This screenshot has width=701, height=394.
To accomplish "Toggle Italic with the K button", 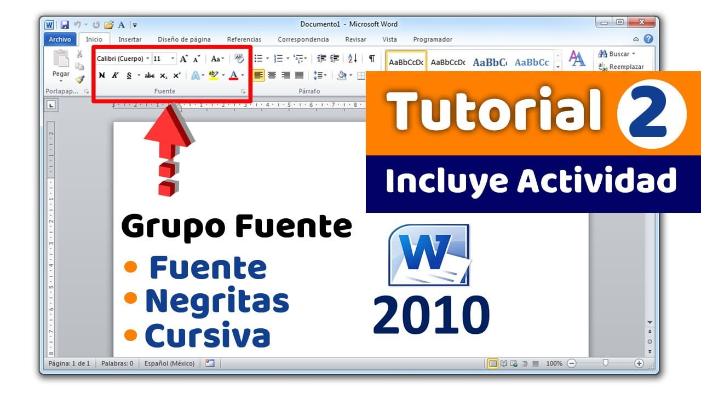I will (115, 76).
